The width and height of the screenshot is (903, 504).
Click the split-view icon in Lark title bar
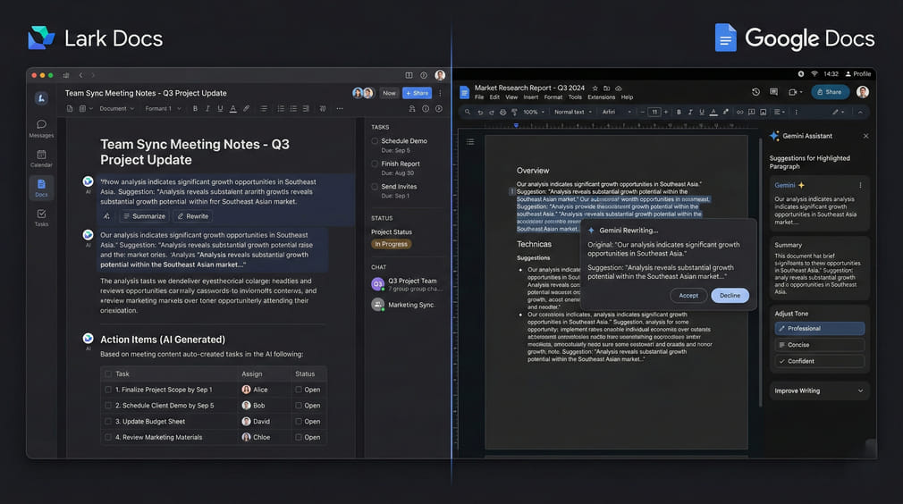[x=409, y=75]
